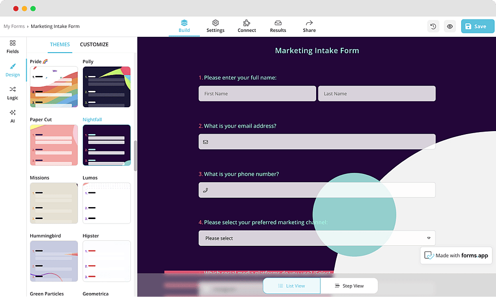Select the Nightfall theme thumbnail
Viewport: 496px width, 297px height.
point(107,145)
